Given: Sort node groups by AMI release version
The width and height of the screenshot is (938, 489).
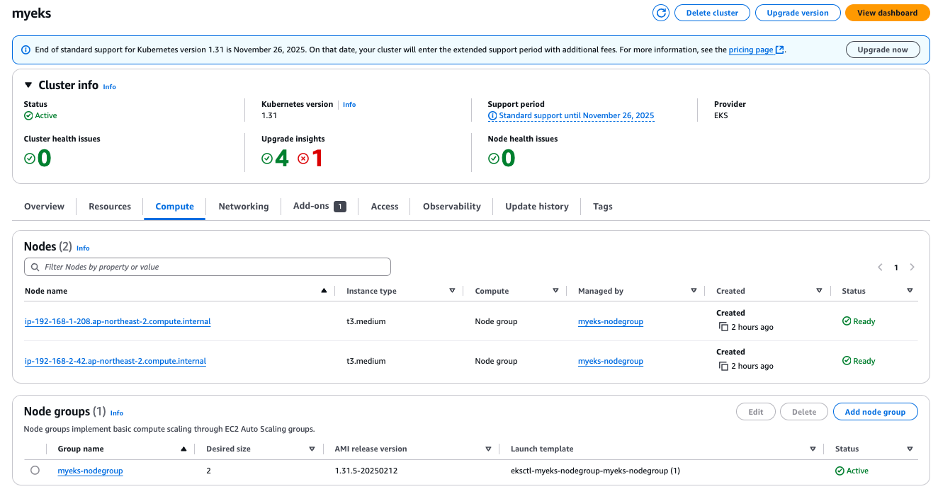Looking at the screenshot, I should click(488, 449).
